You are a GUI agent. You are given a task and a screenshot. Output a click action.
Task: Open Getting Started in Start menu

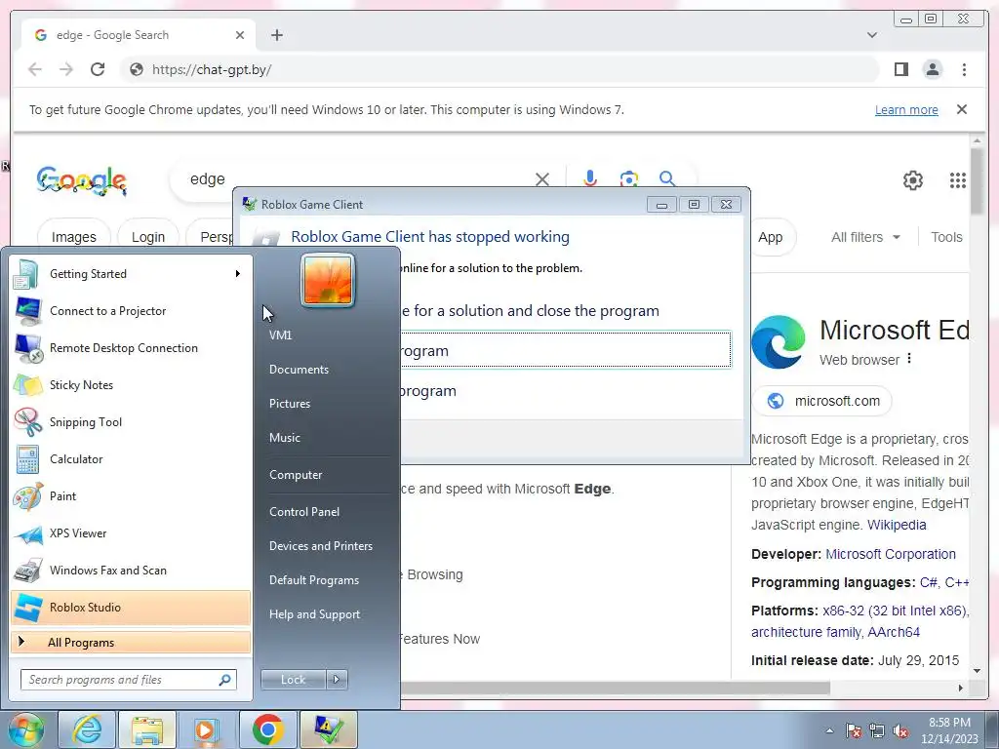pyautogui.click(x=131, y=274)
